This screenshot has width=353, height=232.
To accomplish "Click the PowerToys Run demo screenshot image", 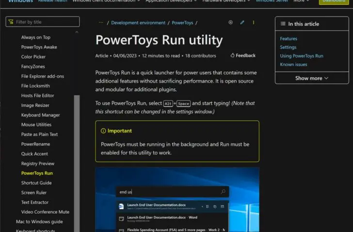I will tap(177, 199).
